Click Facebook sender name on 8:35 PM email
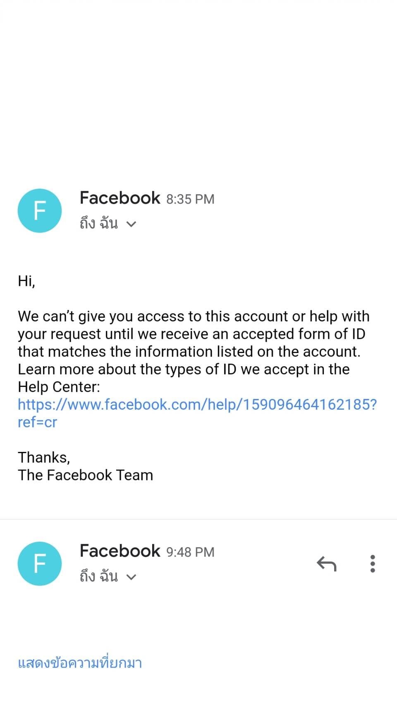The height and width of the screenshot is (706, 397). click(x=120, y=198)
